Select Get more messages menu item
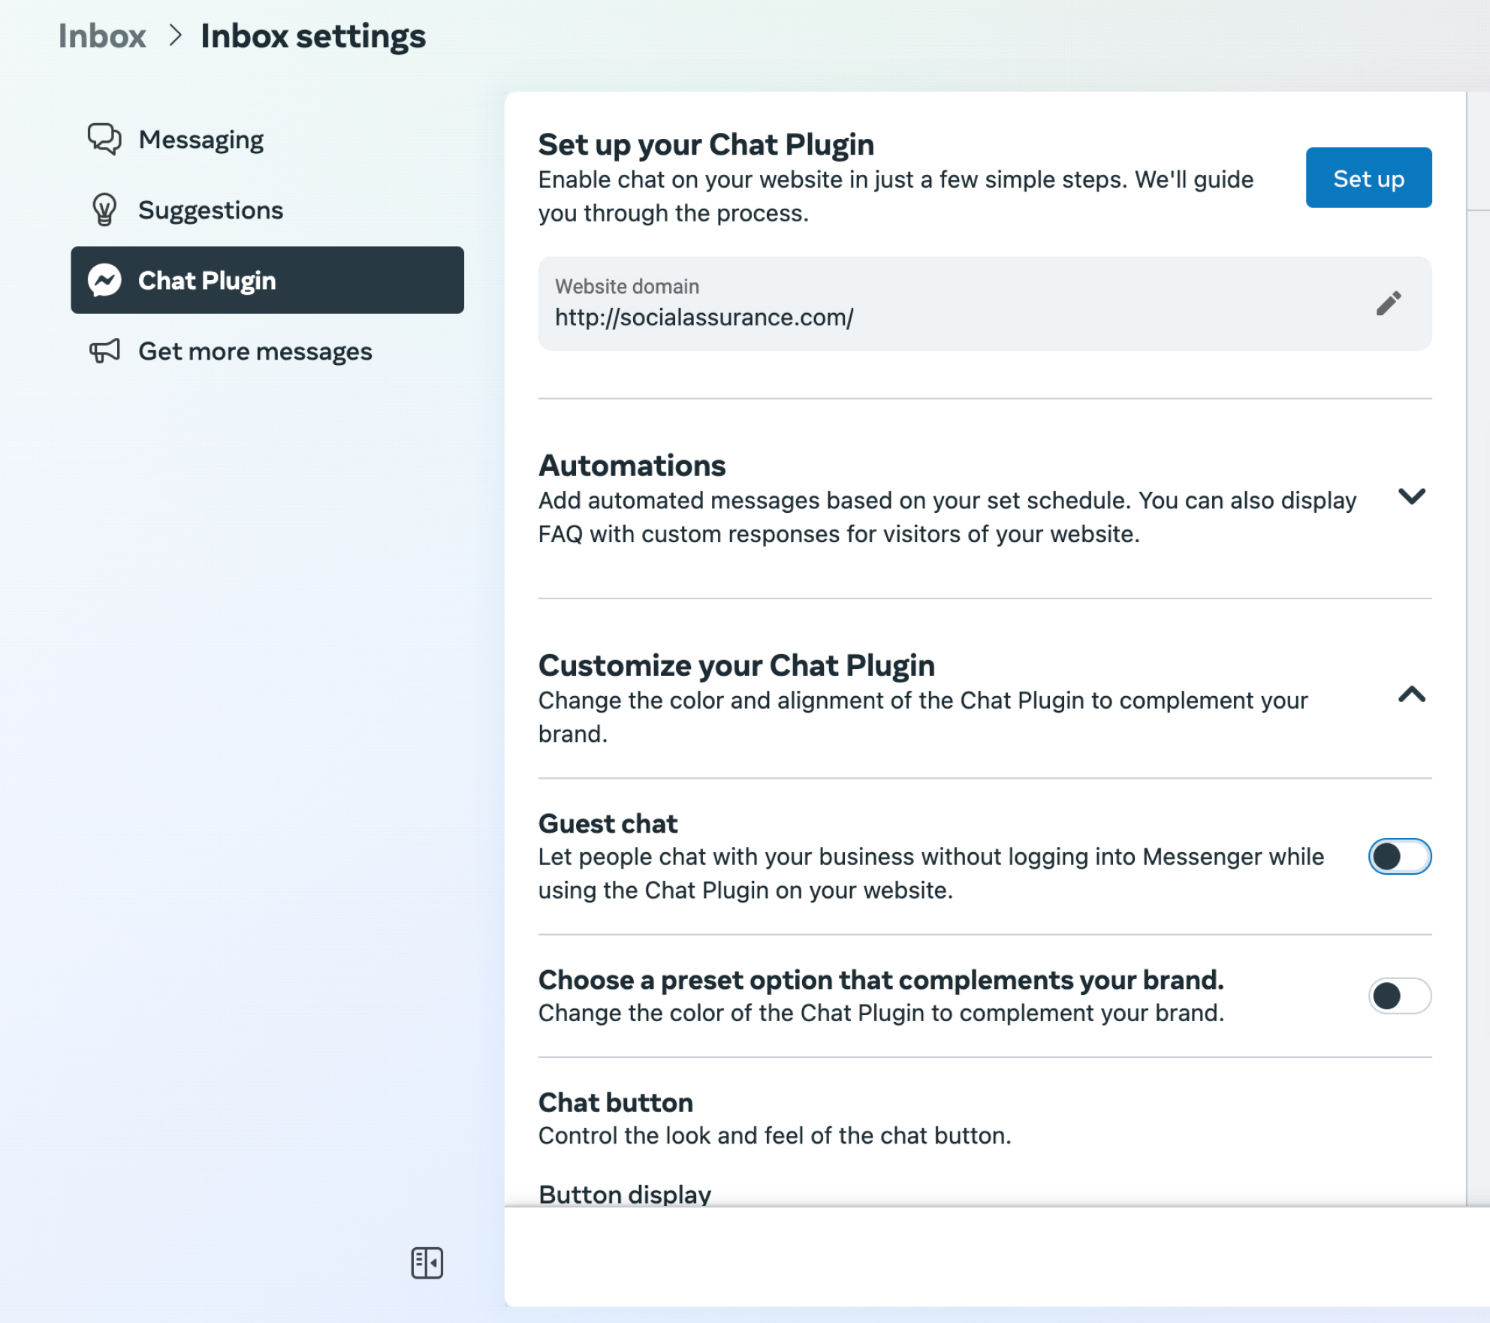This screenshot has width=1490, height=1323. click(255, 351)
